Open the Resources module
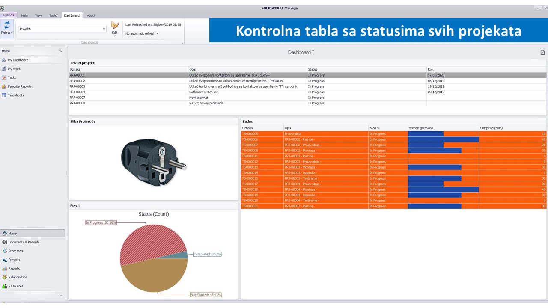Image resolution: width=548 pixels, height=308 pixels. coord(16,286)
